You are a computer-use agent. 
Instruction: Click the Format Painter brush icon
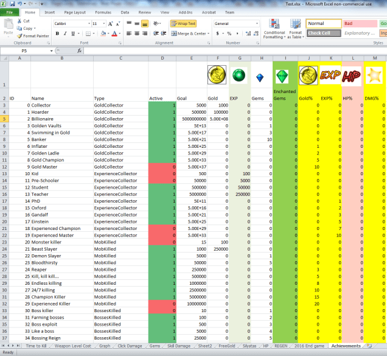(x=20, y=36)
